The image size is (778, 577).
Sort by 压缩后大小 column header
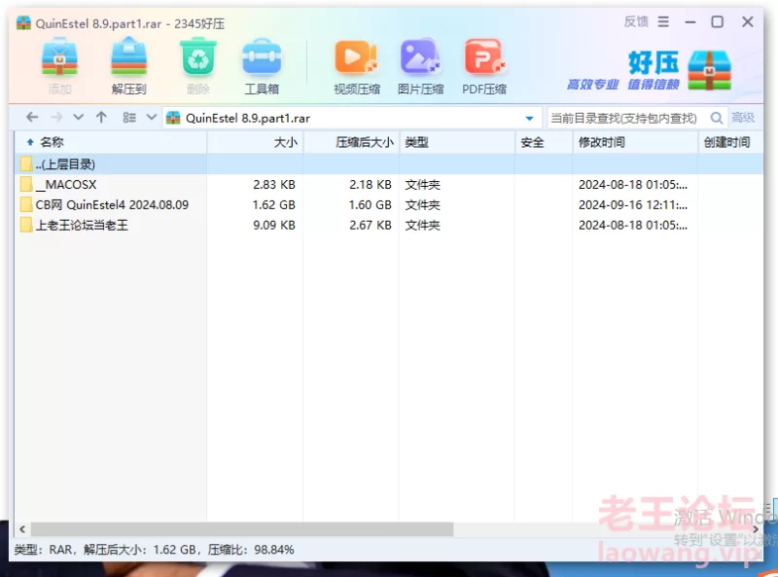tap(351, 142)
